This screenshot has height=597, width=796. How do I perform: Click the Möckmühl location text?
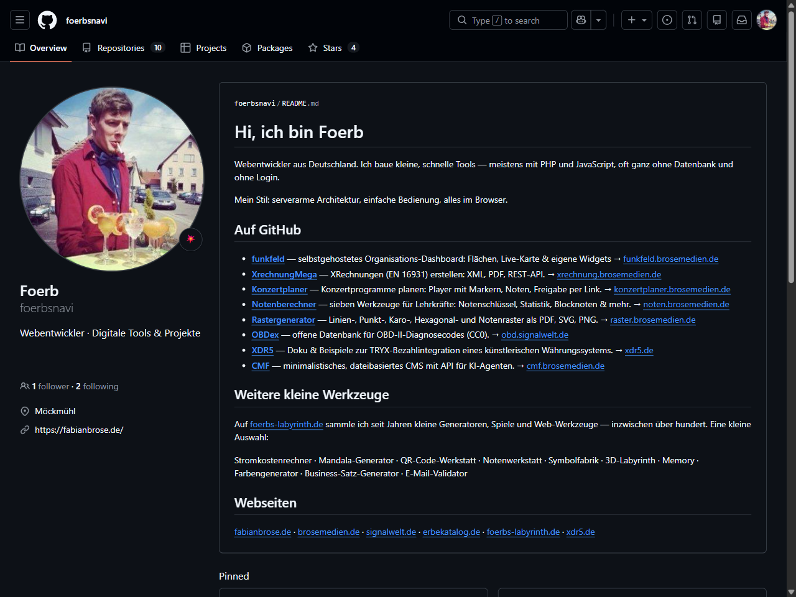tap(55, 411)
